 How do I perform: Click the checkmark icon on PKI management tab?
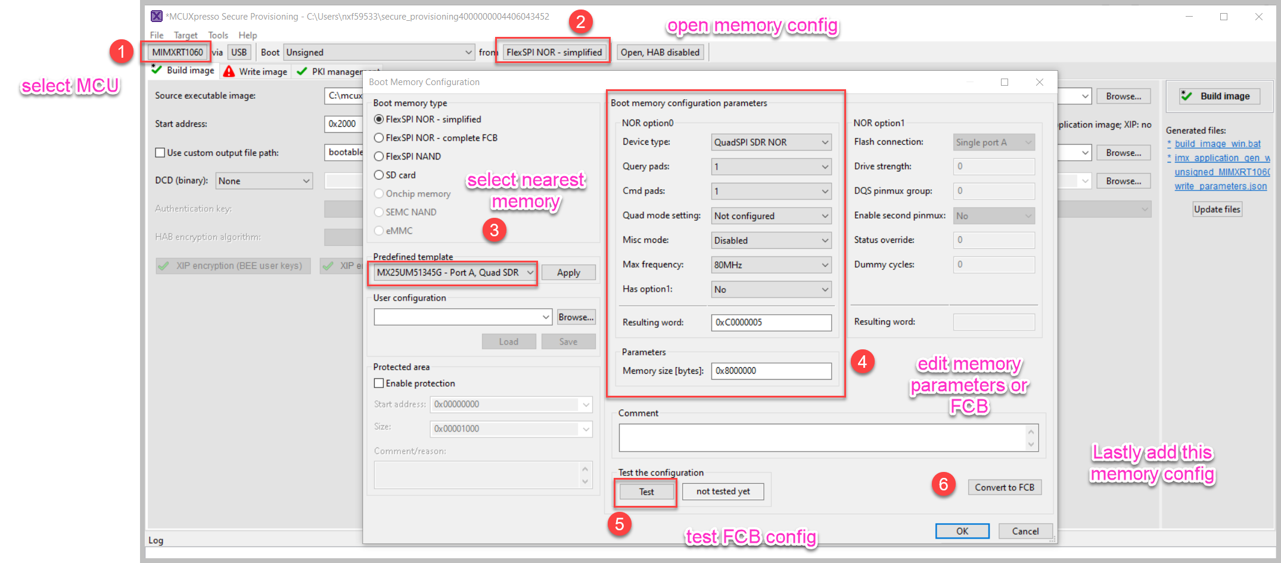301,71
